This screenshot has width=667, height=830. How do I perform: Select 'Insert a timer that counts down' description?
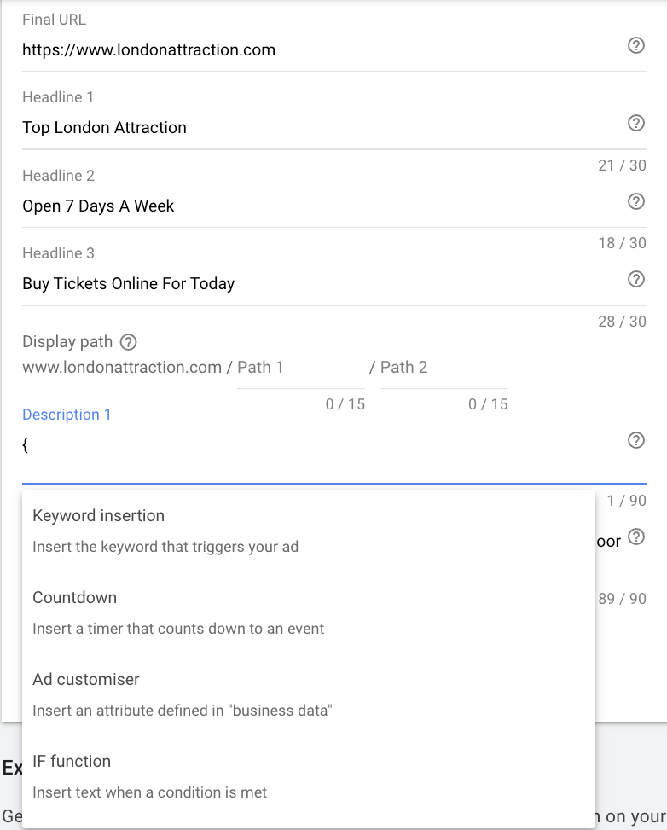tap(178, 629)
